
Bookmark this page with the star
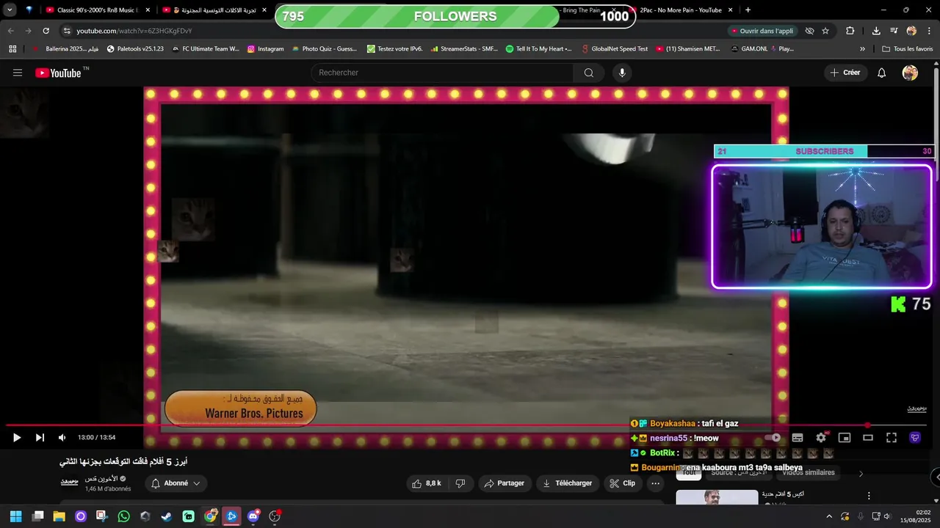click(x=825, y=31)
